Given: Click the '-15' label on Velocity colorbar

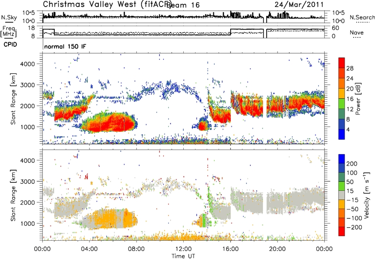Looking at the screenshot, I should 352,200.
